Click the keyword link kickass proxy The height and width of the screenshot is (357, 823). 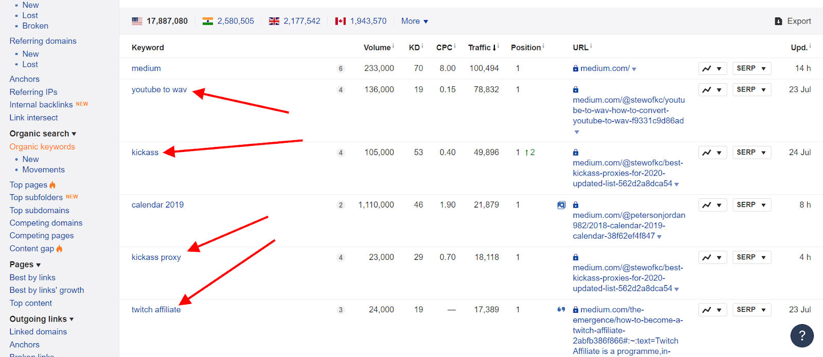pos(156,257)
